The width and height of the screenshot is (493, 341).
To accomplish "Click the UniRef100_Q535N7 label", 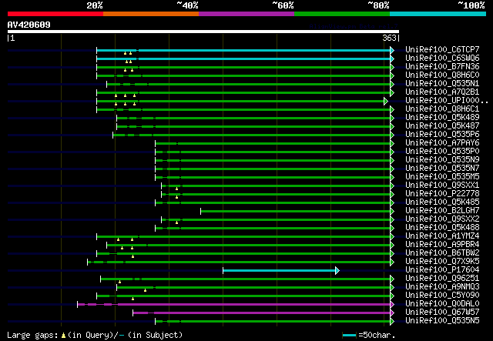I will point(442,169).
